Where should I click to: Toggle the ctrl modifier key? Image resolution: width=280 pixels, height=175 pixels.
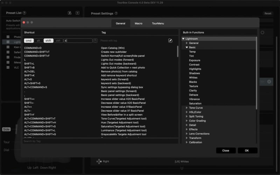pyautogui.click(x=58, y=40)
